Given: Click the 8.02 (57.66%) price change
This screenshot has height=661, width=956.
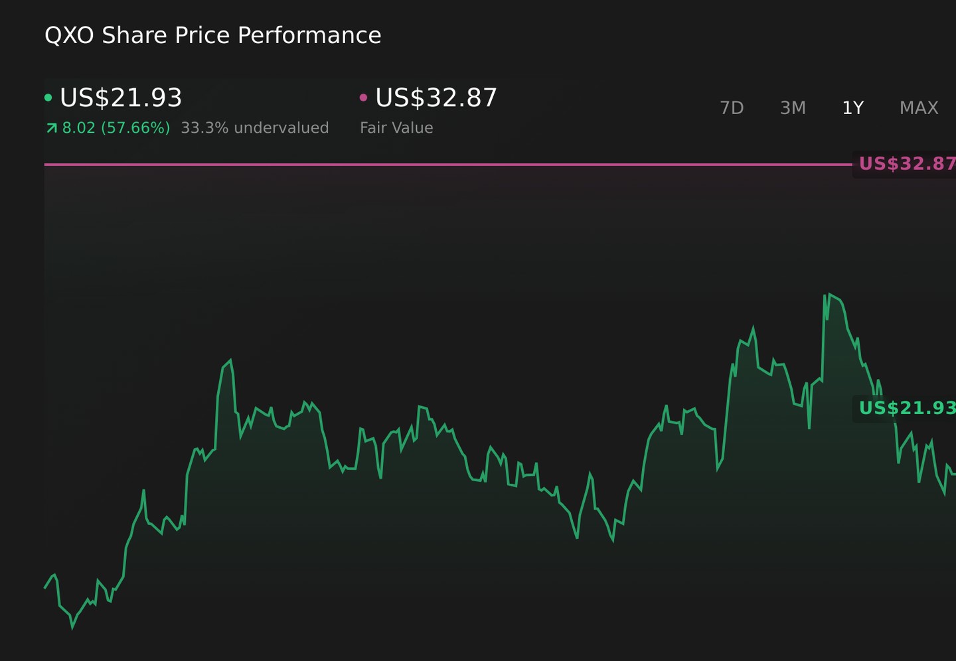Looking at the screenshot, I should coord(116,128).
